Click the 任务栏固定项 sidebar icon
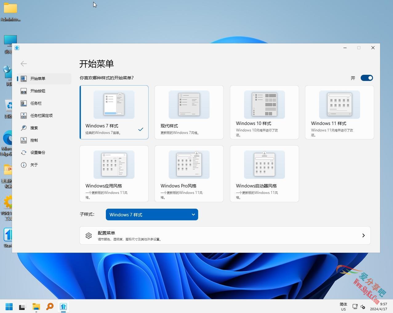The image size is (393, 313). (x=24, y=116)
